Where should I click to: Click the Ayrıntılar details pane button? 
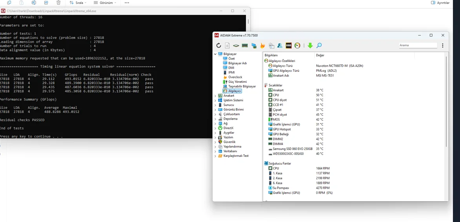(x=440, y=3)
